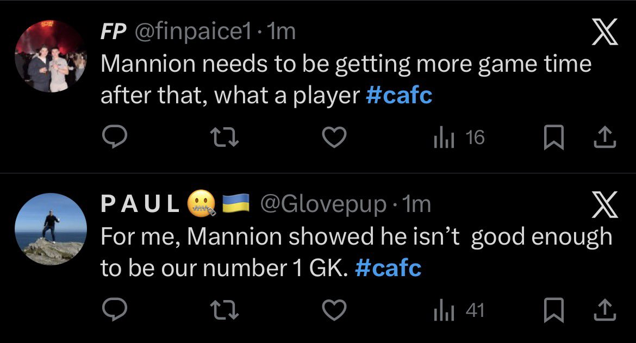
Task: Open @finpaice1 profile handle
Action: pyautogui.click(x=193, y=32)
